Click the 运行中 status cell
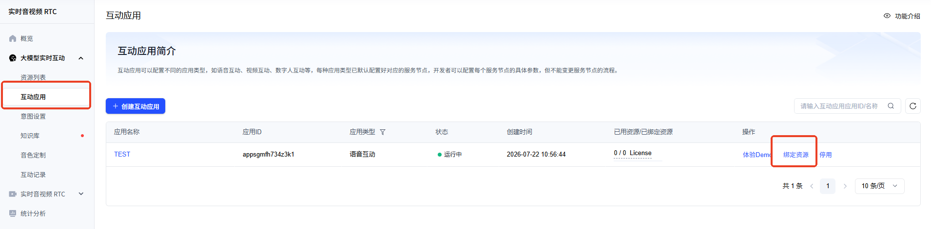The width and height of the screenshot is (931, 229). (x=449, y=155)
